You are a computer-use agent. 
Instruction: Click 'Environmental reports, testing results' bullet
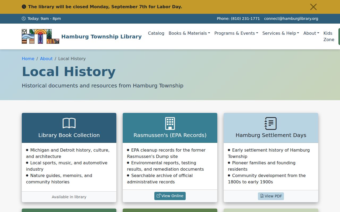(x=165, y=166)
